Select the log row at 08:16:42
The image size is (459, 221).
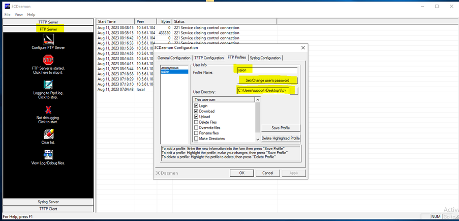point(187,38)
